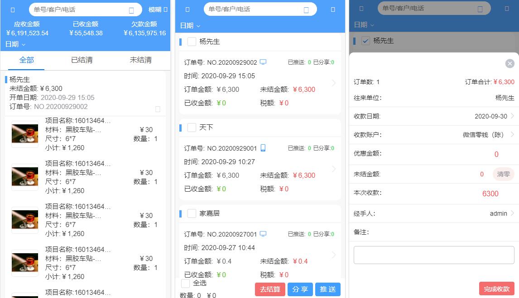Click the phone icon beside order NO.20200929001
The height and width of the screenshot is (298, 519).
pos(263,148)
